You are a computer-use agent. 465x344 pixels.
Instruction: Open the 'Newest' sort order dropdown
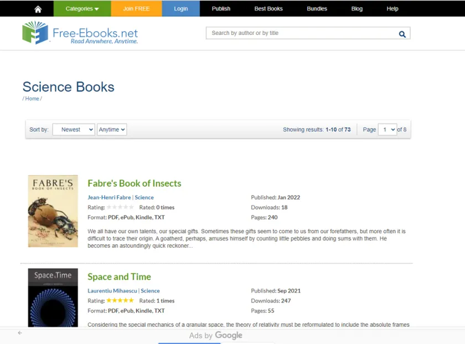[73, 129]
